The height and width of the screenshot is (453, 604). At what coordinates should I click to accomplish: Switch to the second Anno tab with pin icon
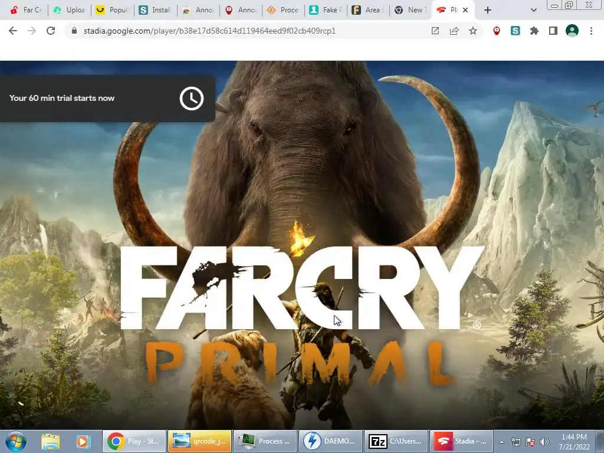coord(241,10)
